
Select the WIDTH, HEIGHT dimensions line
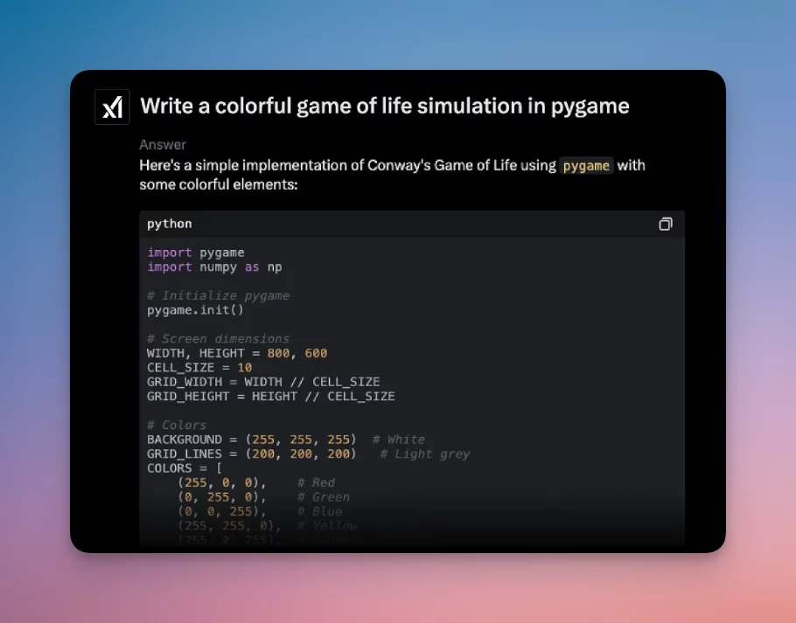[236, 353]
